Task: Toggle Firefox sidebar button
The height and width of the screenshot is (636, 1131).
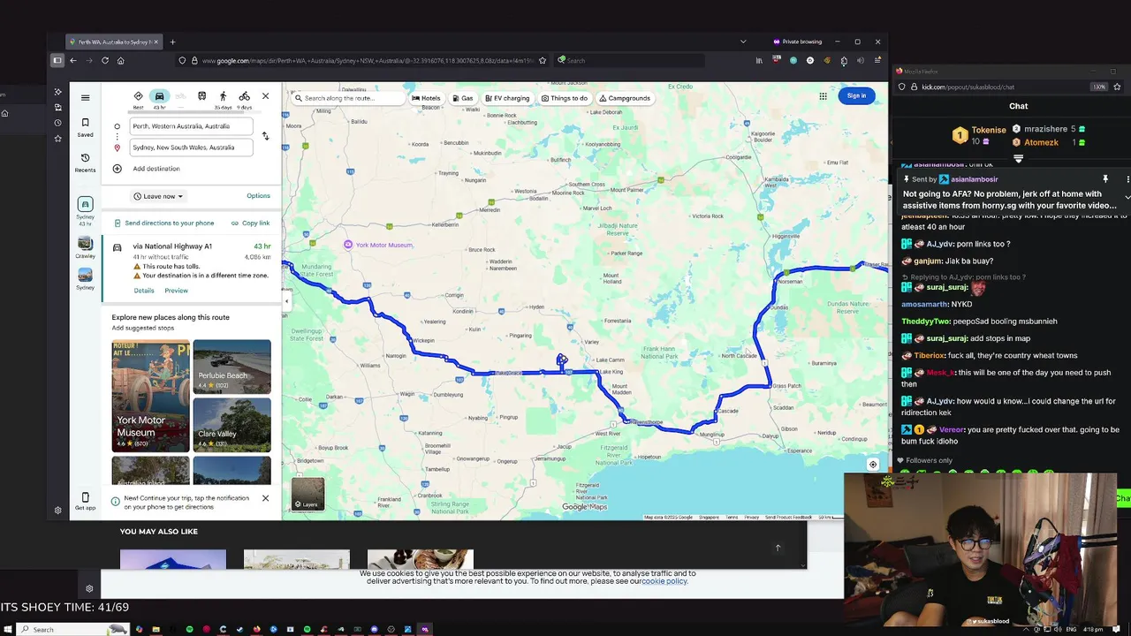Action: [x=57, y=61]
